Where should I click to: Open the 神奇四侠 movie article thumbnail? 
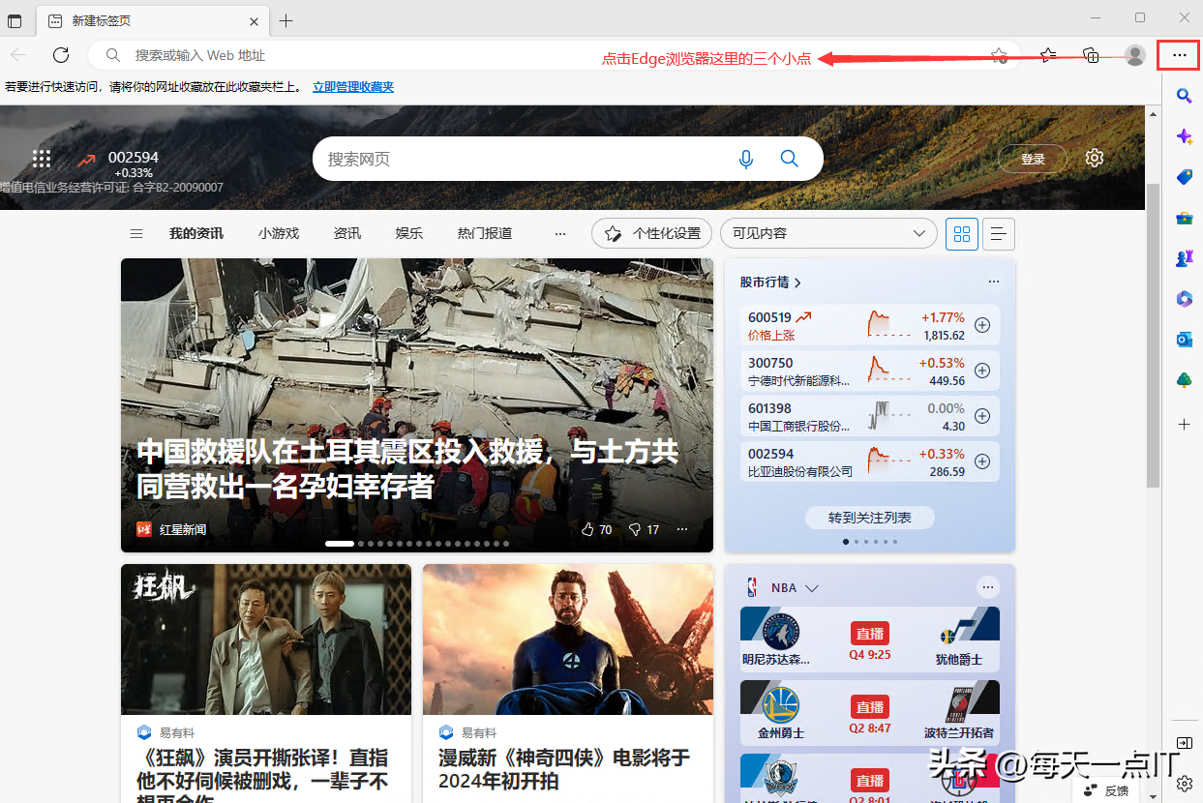click(x=568, y=639)
